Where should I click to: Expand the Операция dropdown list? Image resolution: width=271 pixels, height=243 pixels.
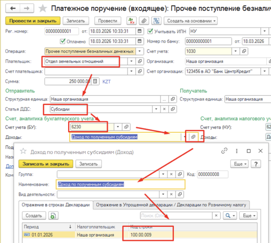140,51
